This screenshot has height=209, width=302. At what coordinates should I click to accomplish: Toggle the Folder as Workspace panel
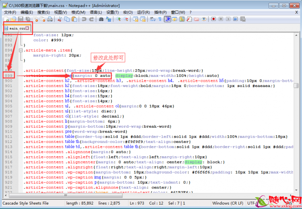click(x=197, y=19)
